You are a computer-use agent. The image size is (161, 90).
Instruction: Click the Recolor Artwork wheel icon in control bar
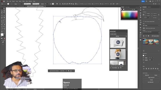click(57, 4)
